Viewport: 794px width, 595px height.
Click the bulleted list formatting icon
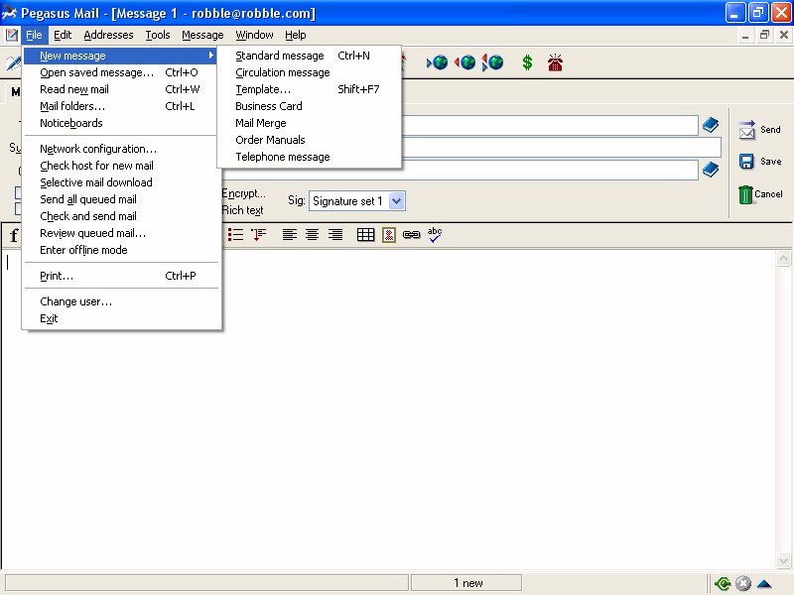point(235,235)
